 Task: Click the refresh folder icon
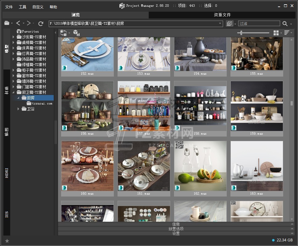(41, 23)
